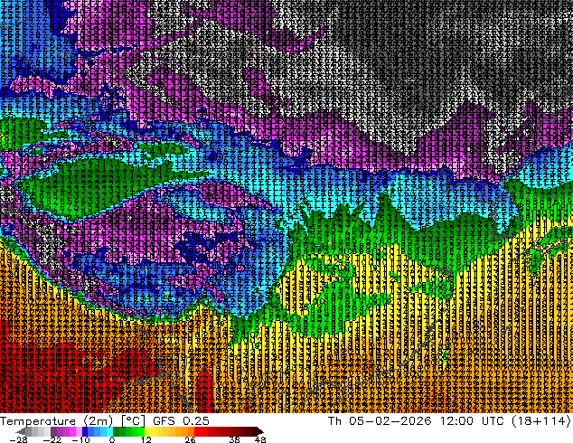Click the 'Temperature (2m)' title text
The width and height of the screenshot is (573, 443).
point(57,421)
